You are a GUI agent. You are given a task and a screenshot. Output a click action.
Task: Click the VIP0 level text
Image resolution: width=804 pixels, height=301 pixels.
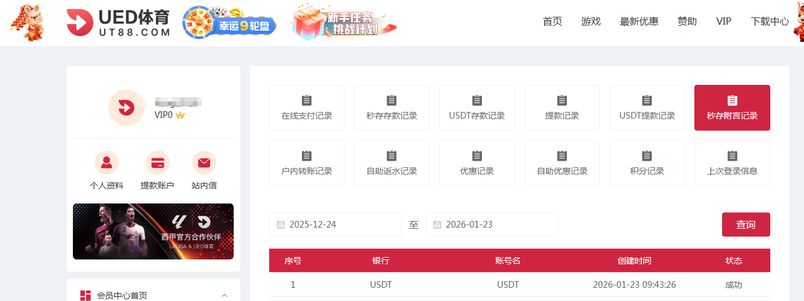164,115
